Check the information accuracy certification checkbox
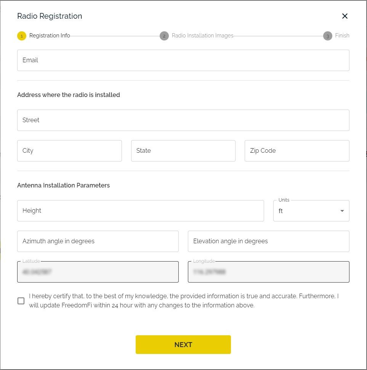This screenshot has height=370, width=367. click(x=21, y=301)
